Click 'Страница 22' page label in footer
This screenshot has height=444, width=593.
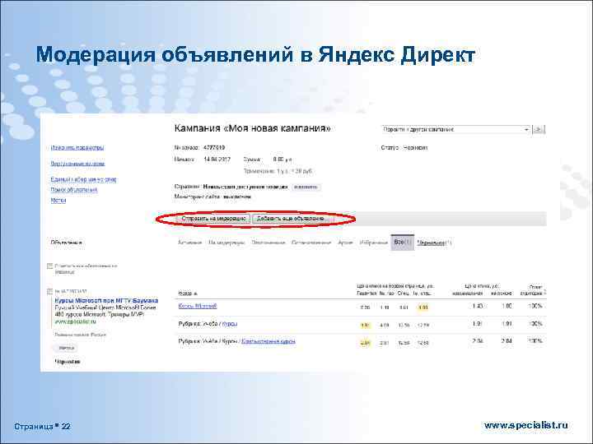[42, 427]
